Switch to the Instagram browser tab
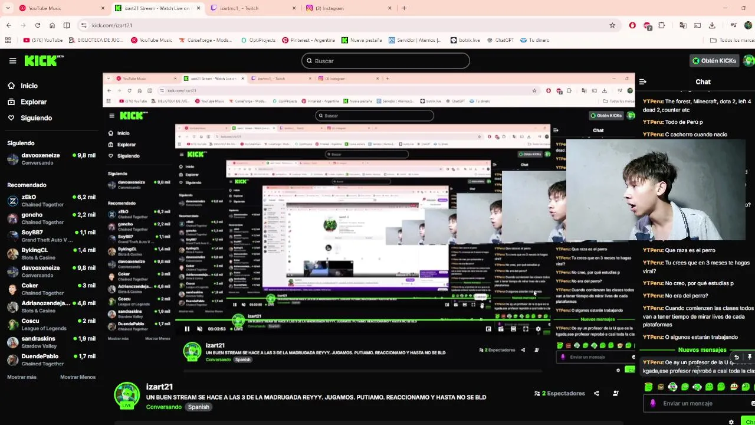The height and width of the screenshot is (425, 755). (x=348, y=8)
